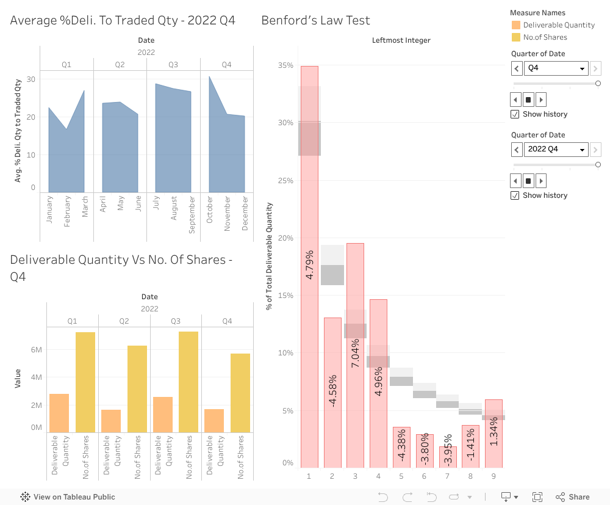This screenshot has width=610, height=505.
Task: Step to previous quarter beside 2022 Q4 dropdown
Action: 517,150
